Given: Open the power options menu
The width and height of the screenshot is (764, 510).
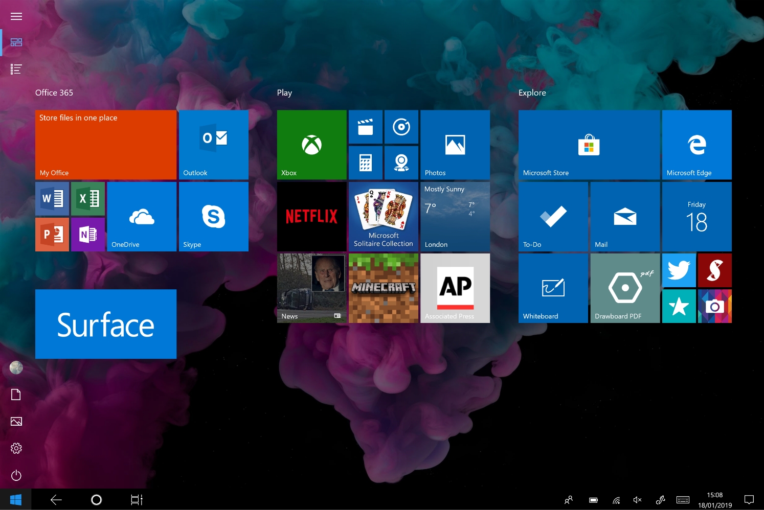Looking at the screenshot, I should coord(16,475).
